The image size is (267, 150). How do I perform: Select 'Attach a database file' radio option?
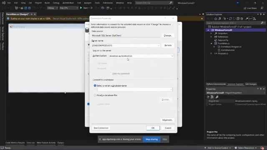click(x=95, y=95)
